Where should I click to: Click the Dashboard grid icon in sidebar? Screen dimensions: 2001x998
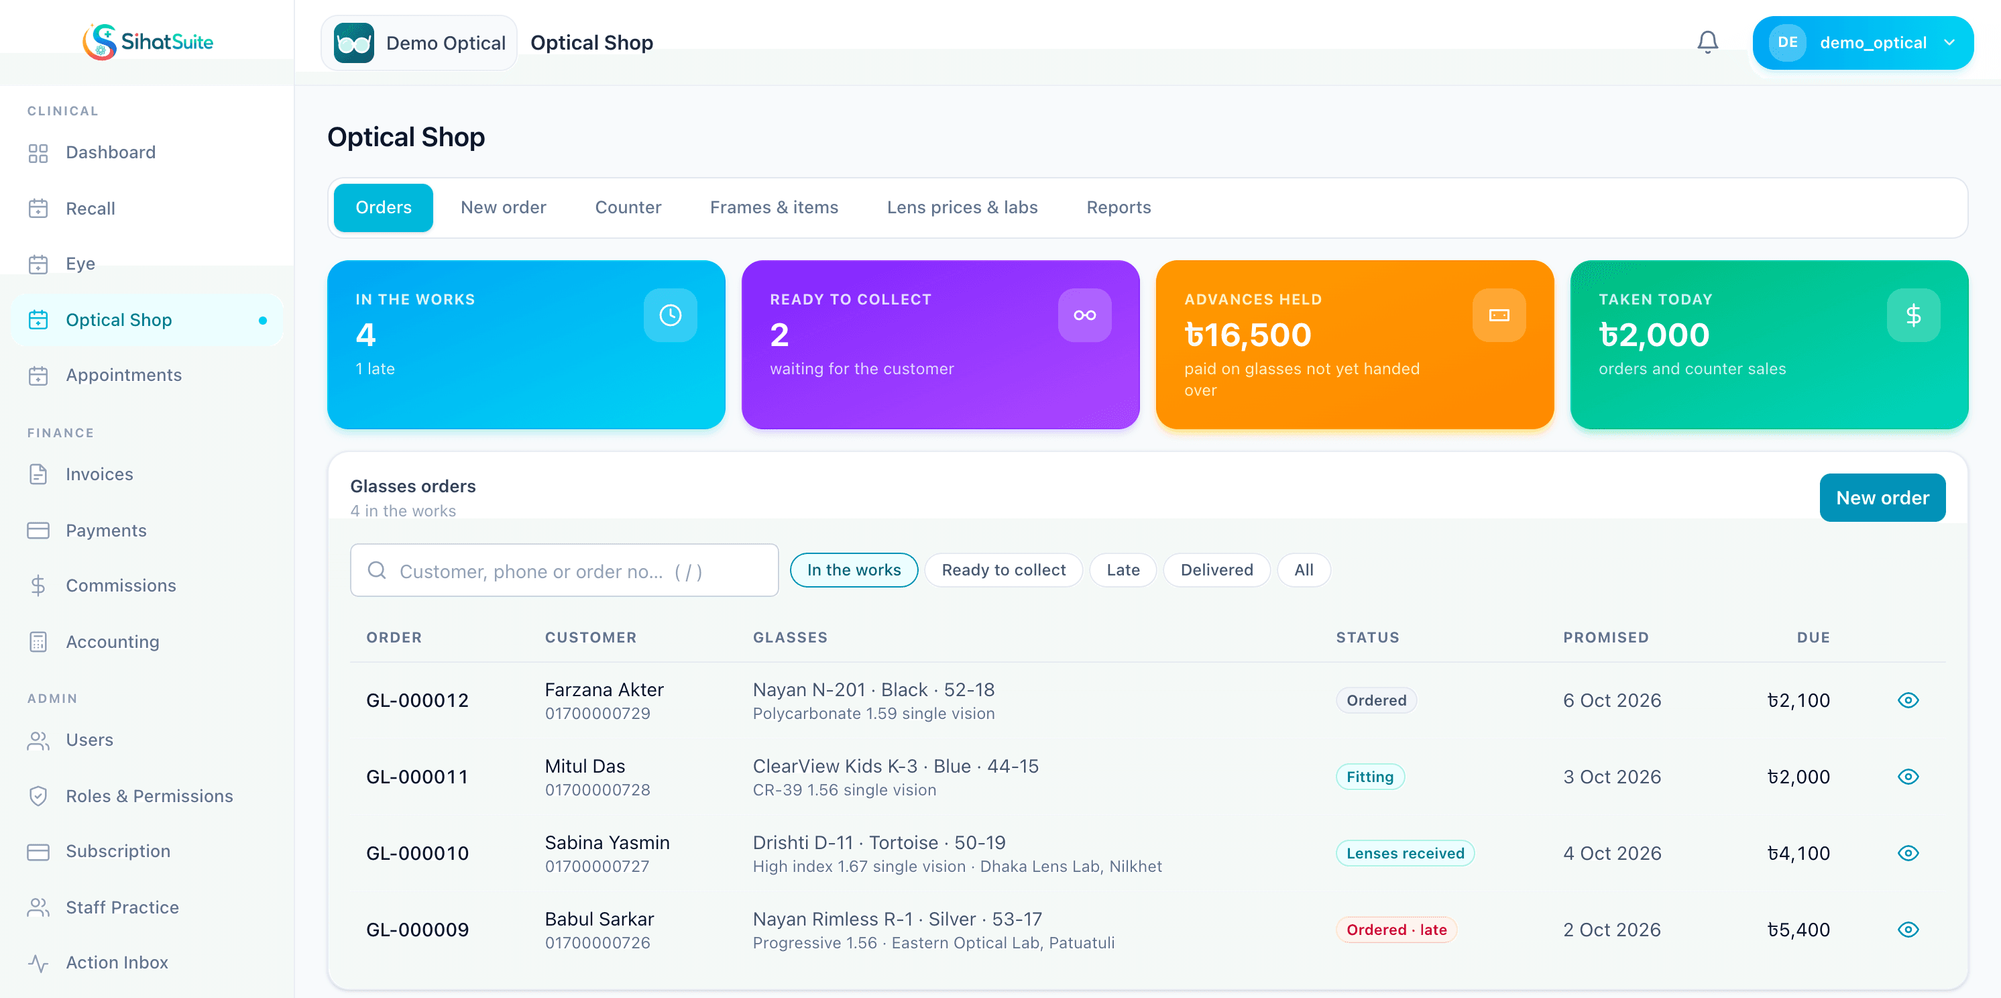(38, 153)
